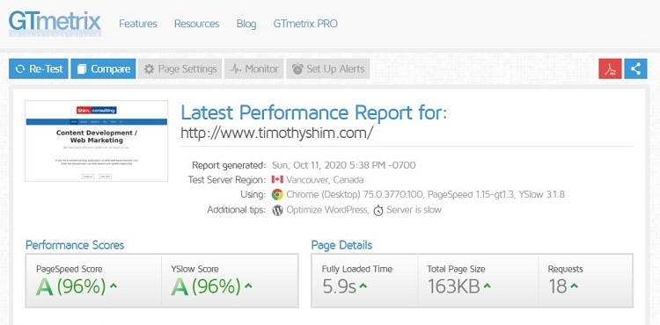Click the Latest Performance Report for heading

313,112
